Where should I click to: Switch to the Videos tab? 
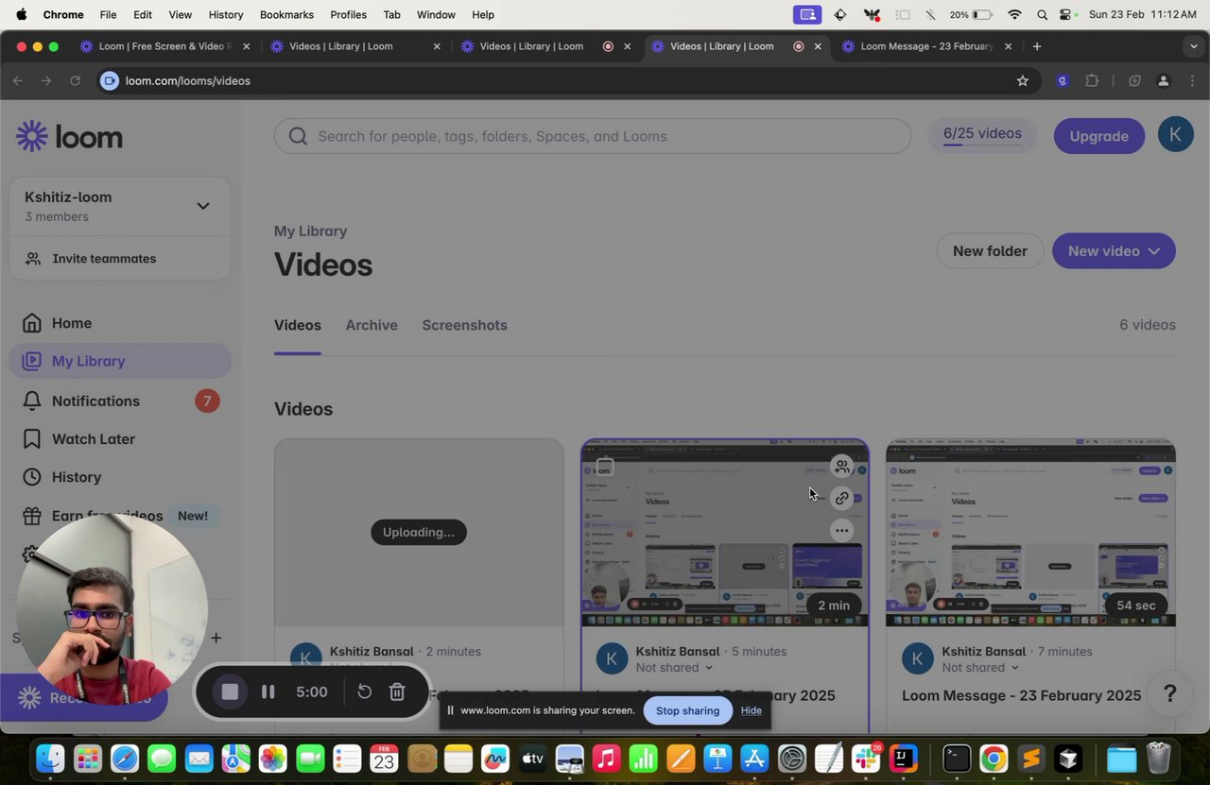[298, 325]
